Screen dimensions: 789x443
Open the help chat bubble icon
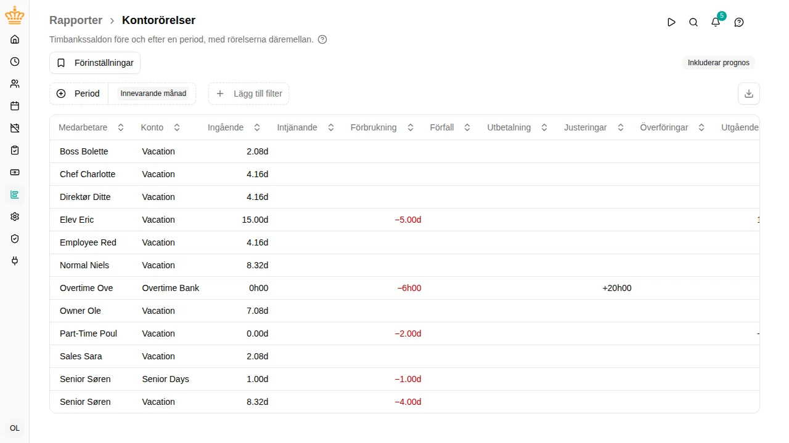(x=739, y=22)
